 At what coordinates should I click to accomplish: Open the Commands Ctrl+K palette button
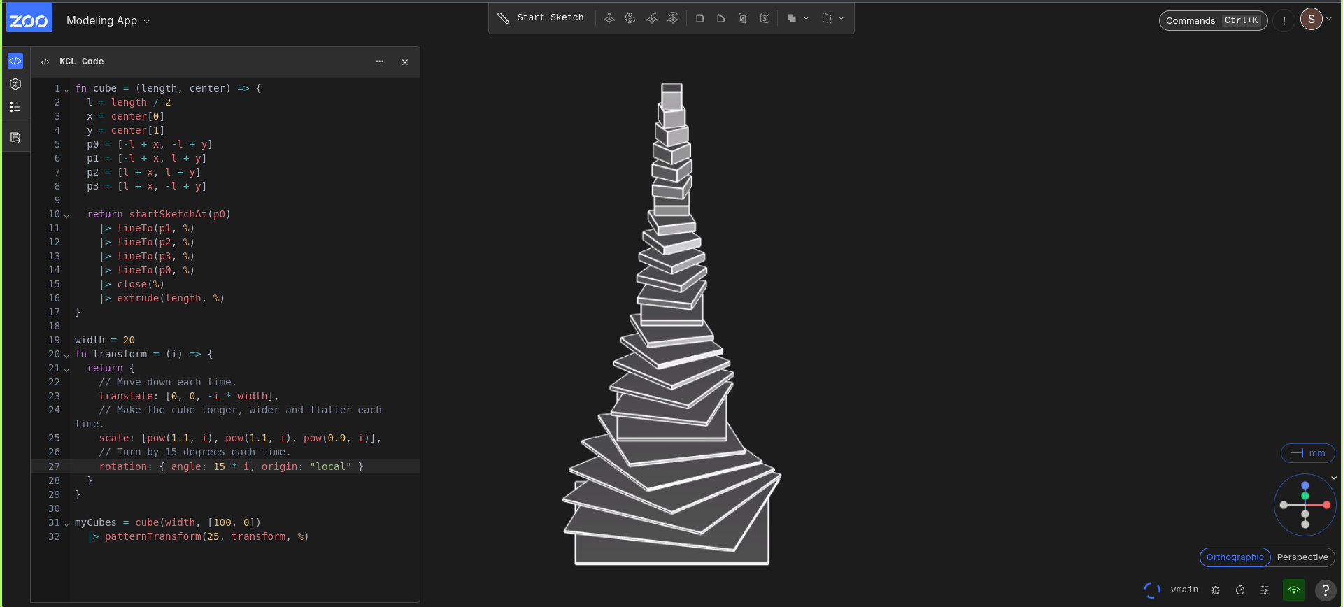(1212, 21)
